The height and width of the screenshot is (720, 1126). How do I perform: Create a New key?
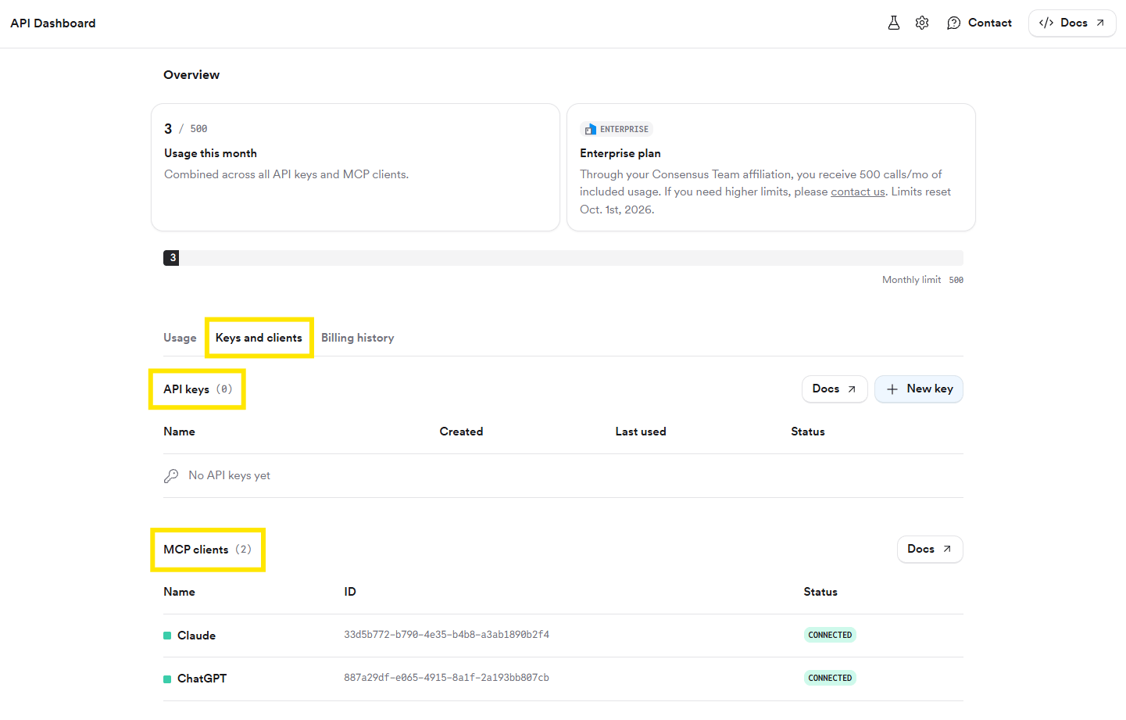[x=919, y=389]
